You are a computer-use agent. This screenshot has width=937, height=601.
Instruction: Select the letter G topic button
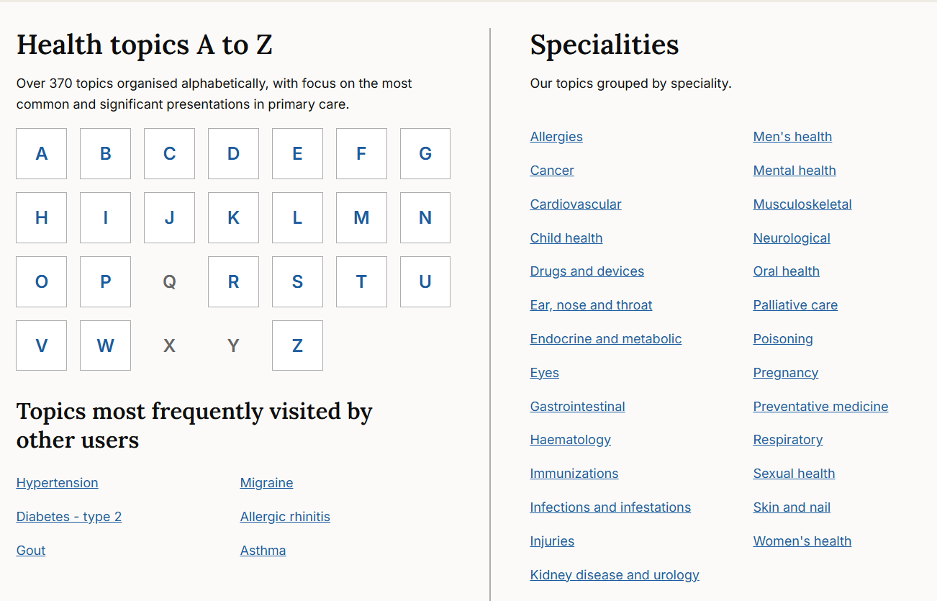pyautogui.click(x=425, y=153)
